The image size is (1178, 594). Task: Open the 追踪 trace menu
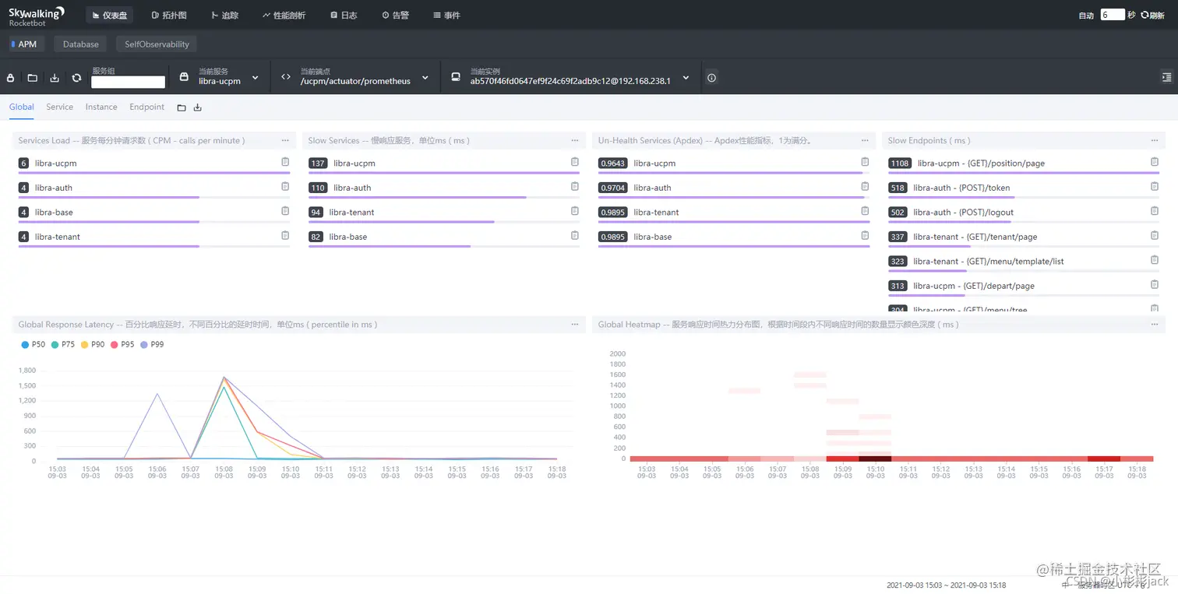[x=225, y=15]
